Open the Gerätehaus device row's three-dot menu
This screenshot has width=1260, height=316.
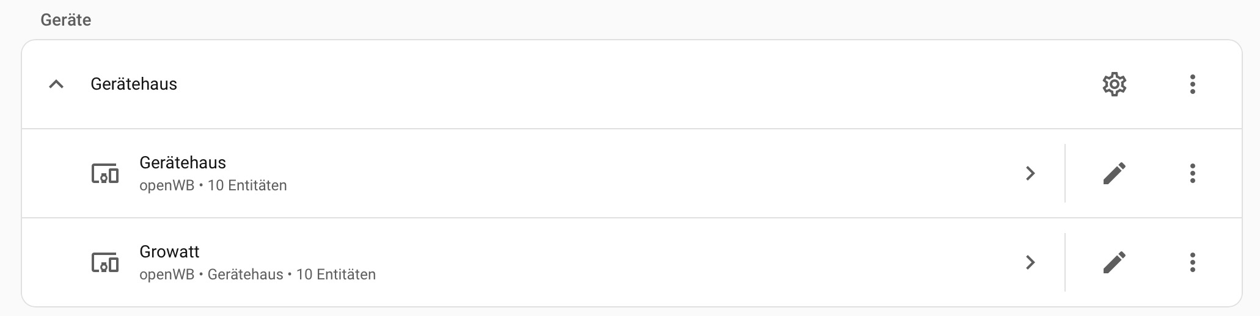[x=1192, y=173]
